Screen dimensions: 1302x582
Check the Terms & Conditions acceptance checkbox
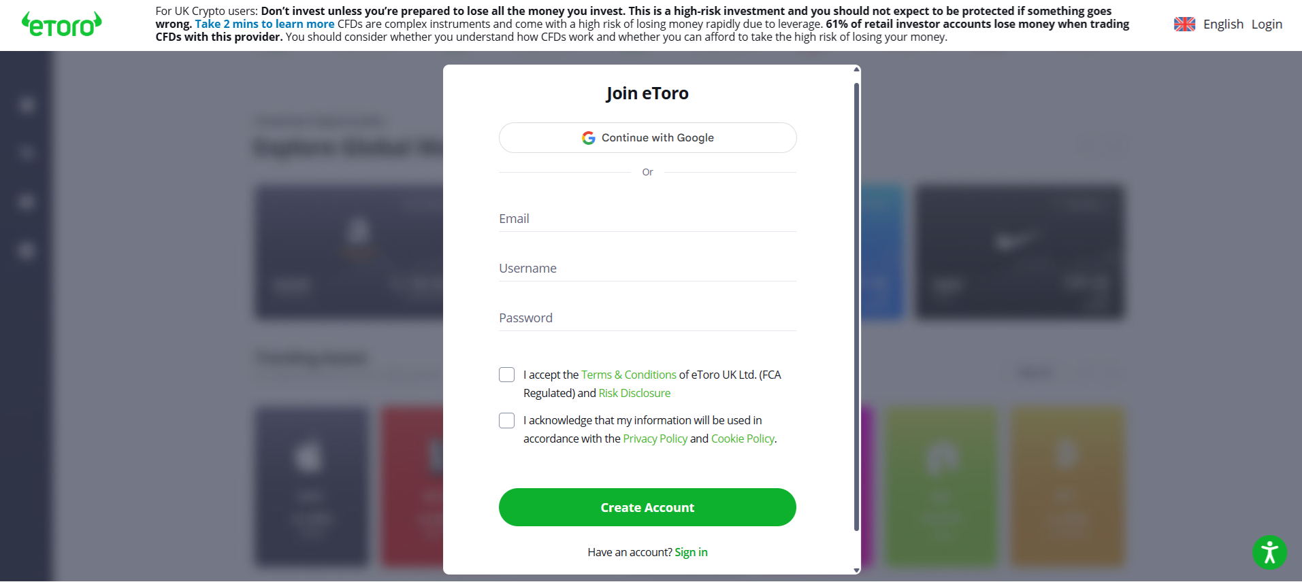(x=506, y=375)
